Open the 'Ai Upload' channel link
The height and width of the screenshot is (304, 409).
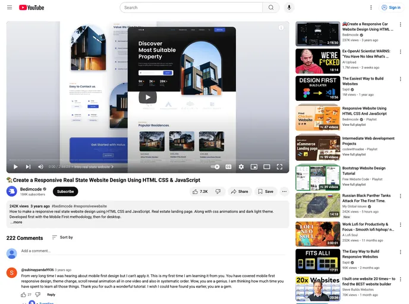click(x=350, y=62)
